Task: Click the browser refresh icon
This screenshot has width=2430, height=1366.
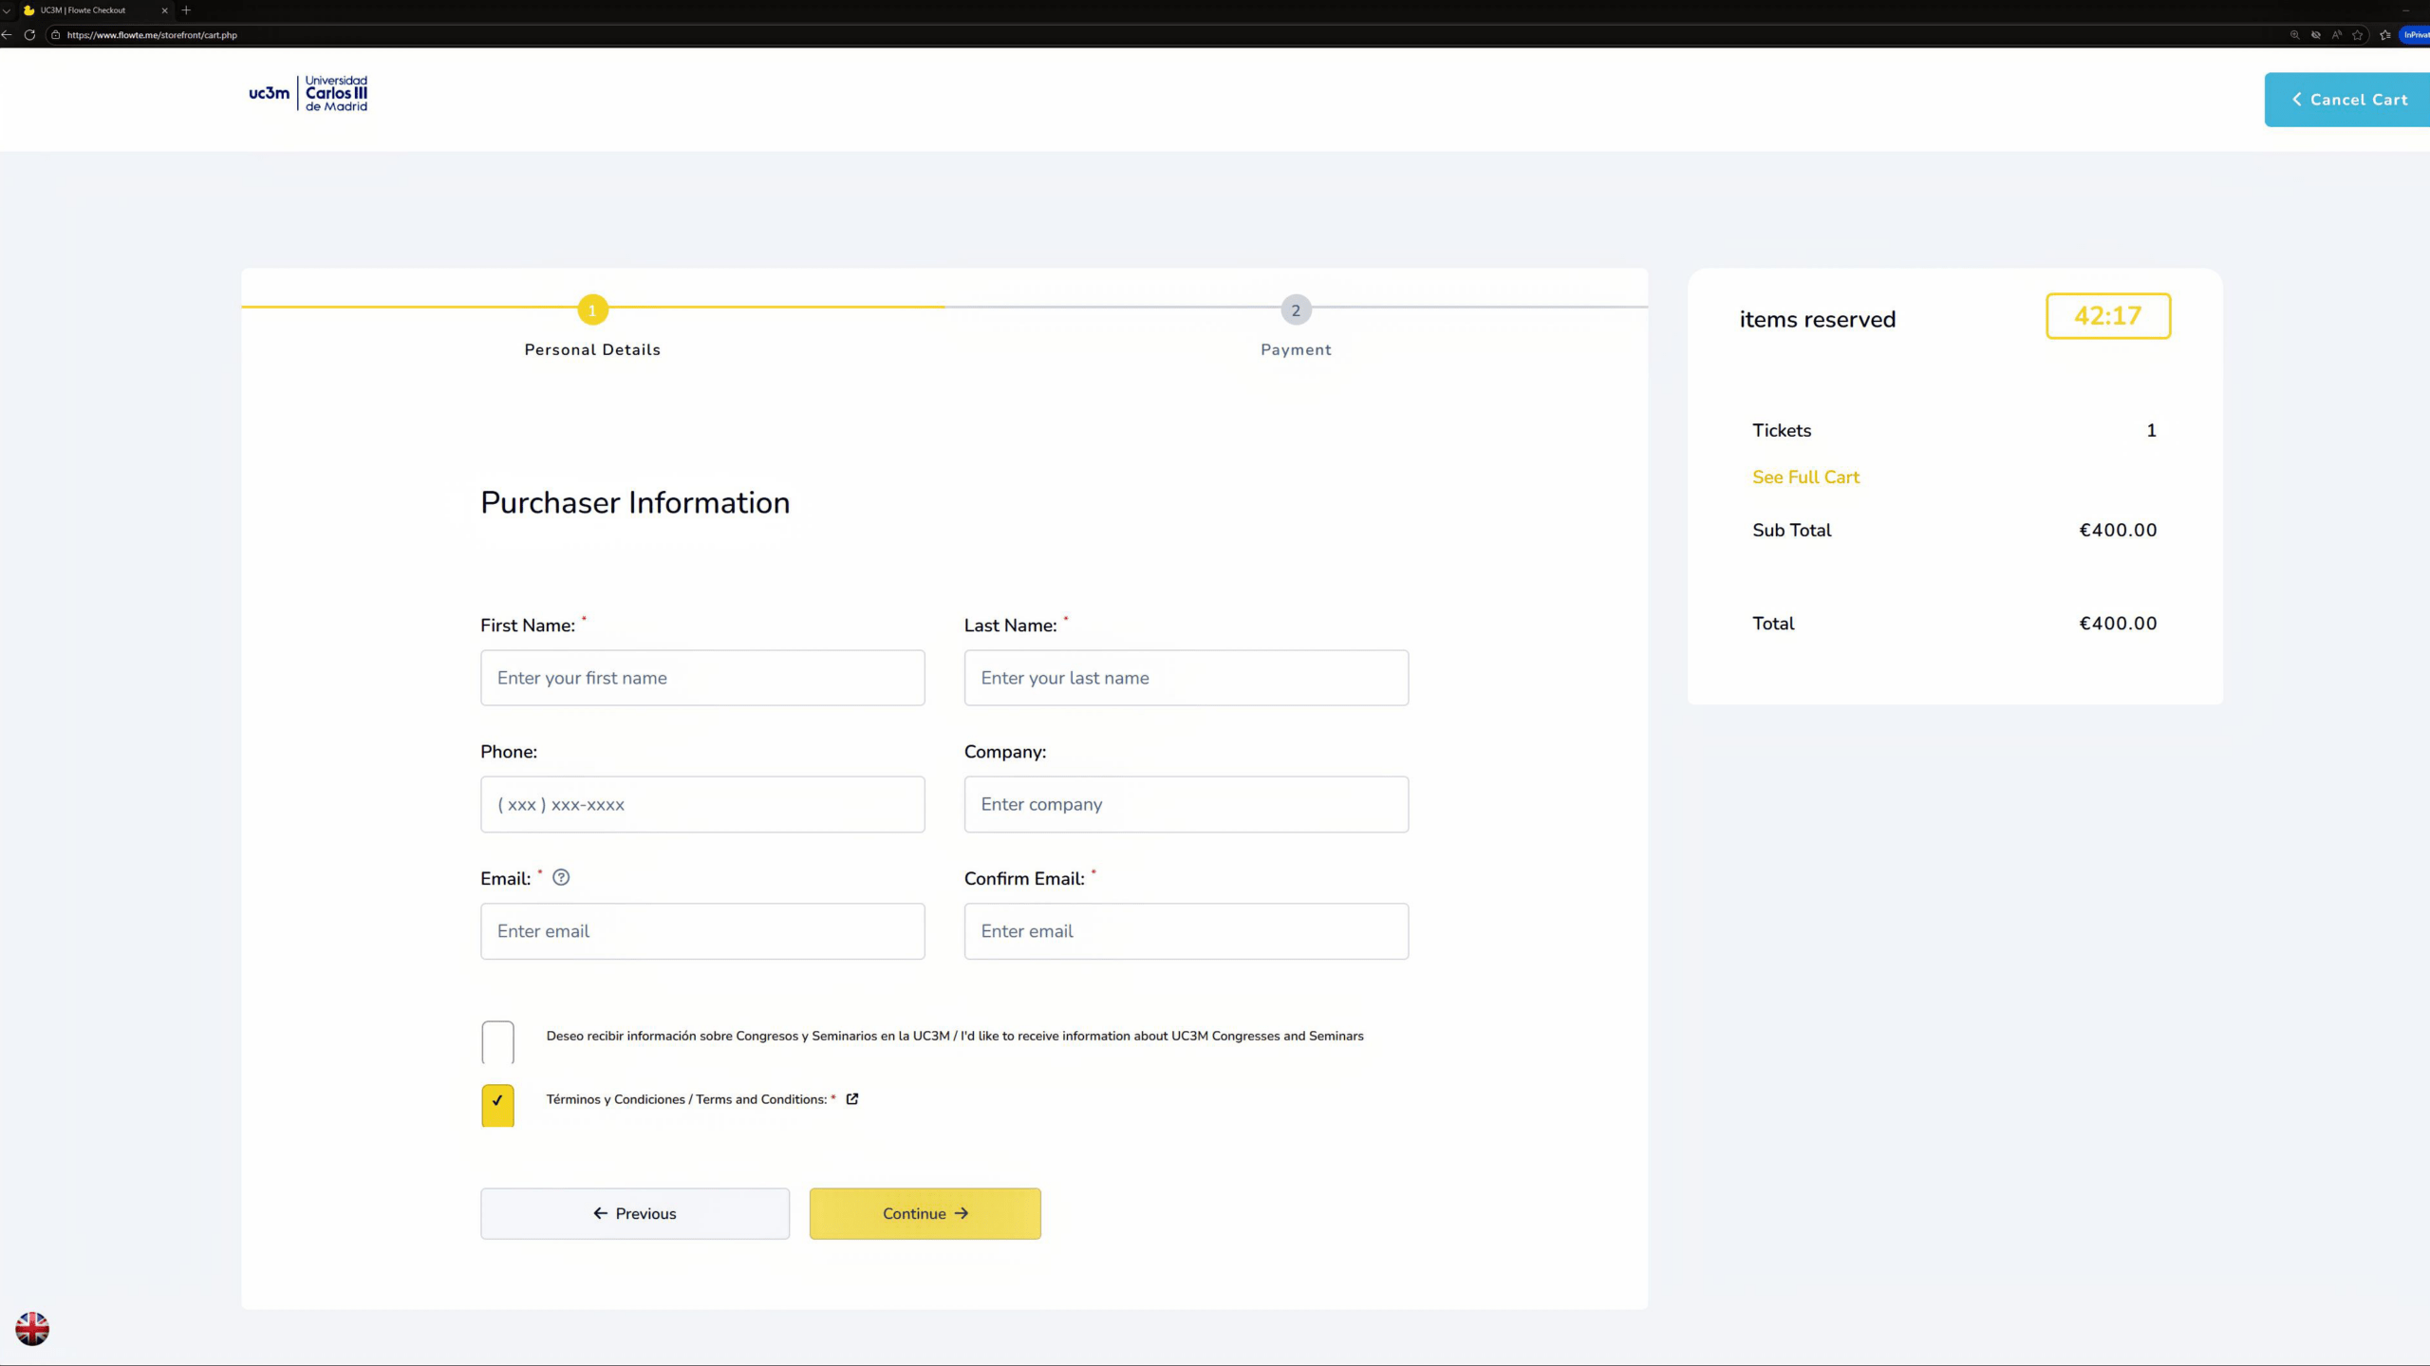Action: (x=29, y=35)
